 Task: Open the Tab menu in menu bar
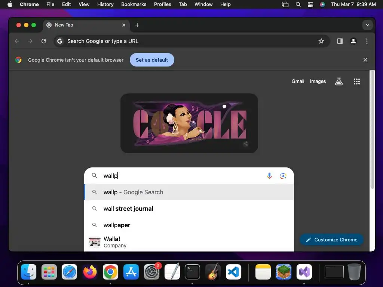(183, 4)
